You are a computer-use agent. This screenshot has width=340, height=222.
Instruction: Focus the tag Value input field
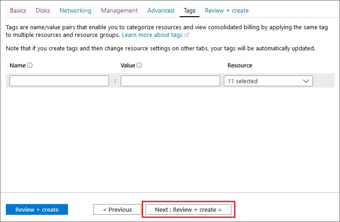[170, 81]
